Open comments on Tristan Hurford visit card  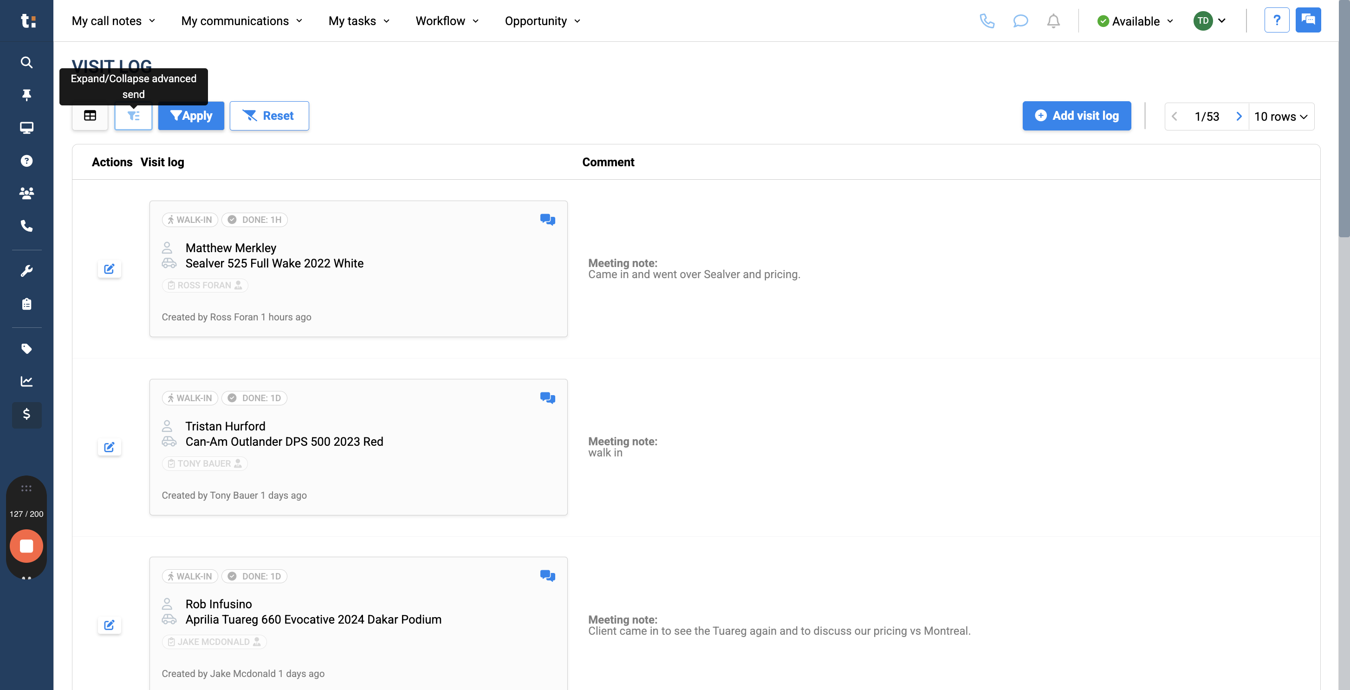(548, 398)
